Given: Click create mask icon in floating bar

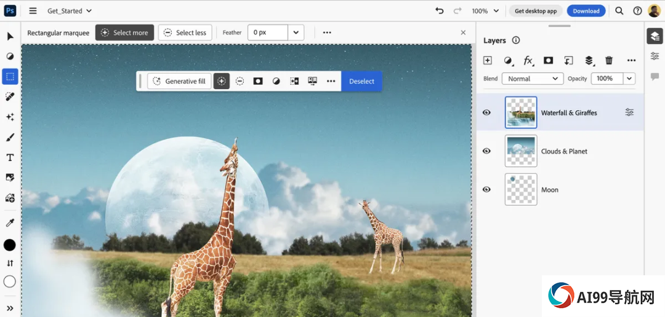Looking at the screenshot, I should [258, 81].
